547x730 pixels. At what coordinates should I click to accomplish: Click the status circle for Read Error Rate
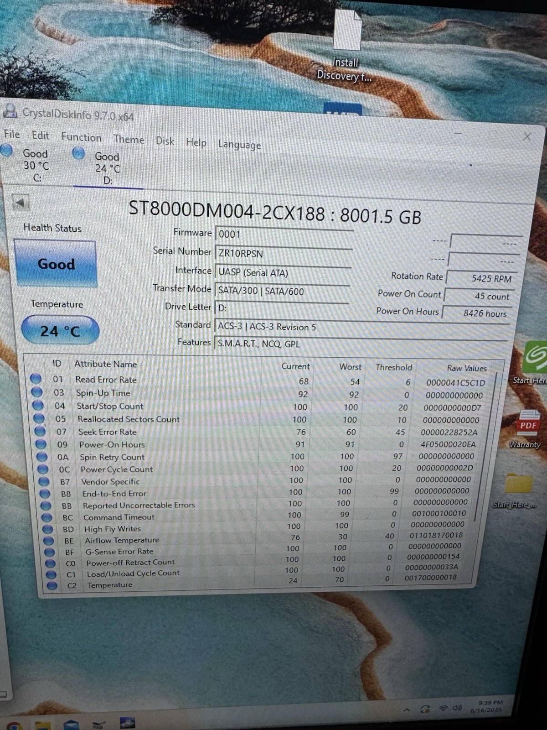[x=36, y=379]
